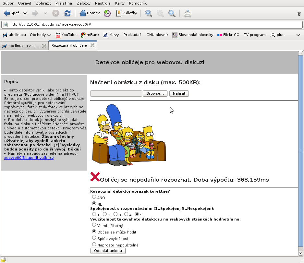This screenshot has height=263, width=304.
Task: Click the scrollbar up arrow
Action: coord(300,53)
